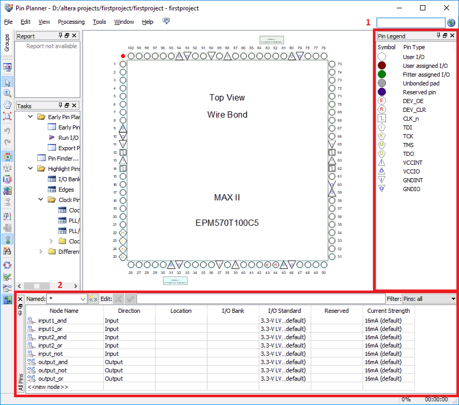Toggle the Pin Legend window toolbar icon
This screenshot has height=405, width=459.
(7, 240)
